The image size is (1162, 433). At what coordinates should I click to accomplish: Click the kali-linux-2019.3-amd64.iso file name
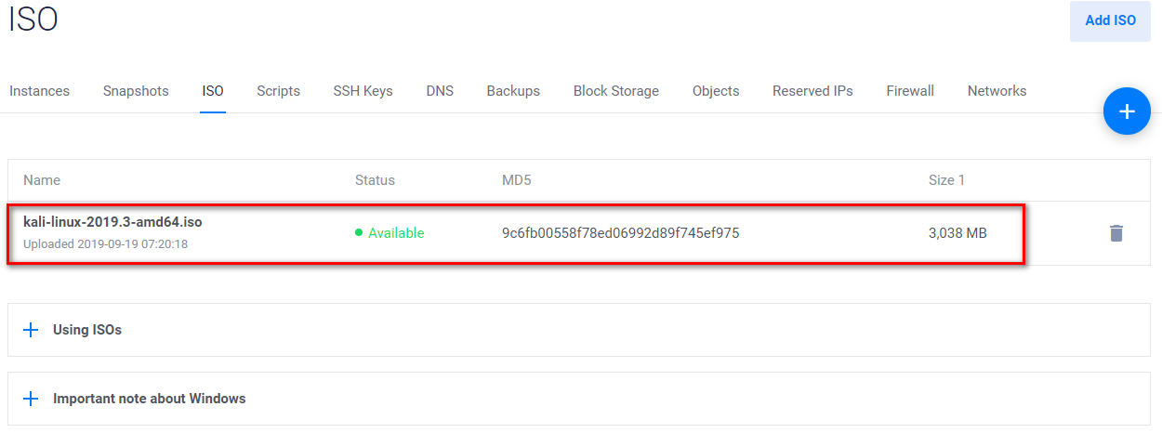[112, 222]
